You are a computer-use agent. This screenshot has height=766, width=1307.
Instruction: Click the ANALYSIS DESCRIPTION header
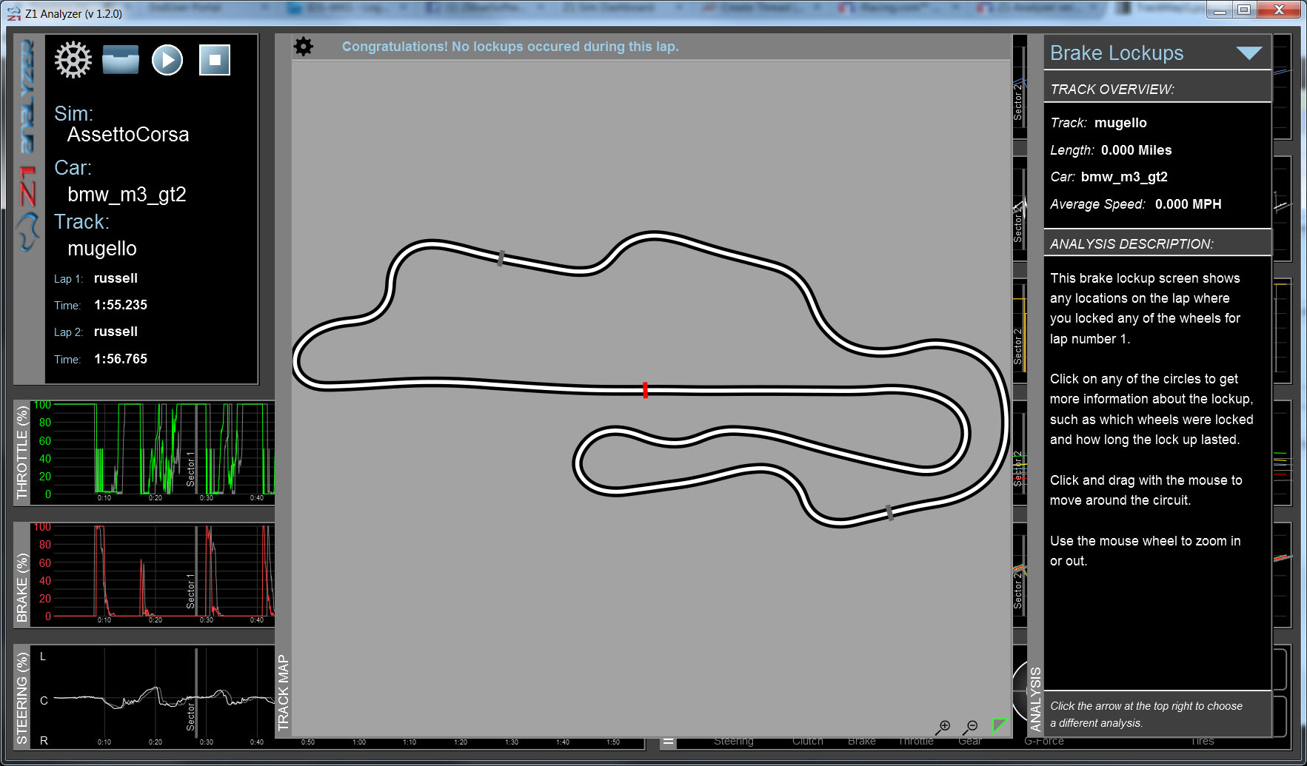[x=1131, y=244]
